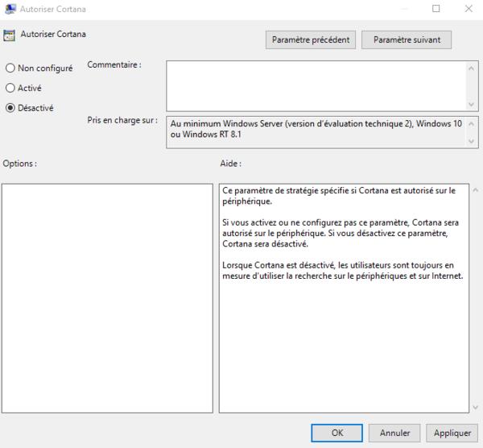This screenshot has width=483, height=448.
Task: Go to Paramètre précédent
Action: pos(311,39)
